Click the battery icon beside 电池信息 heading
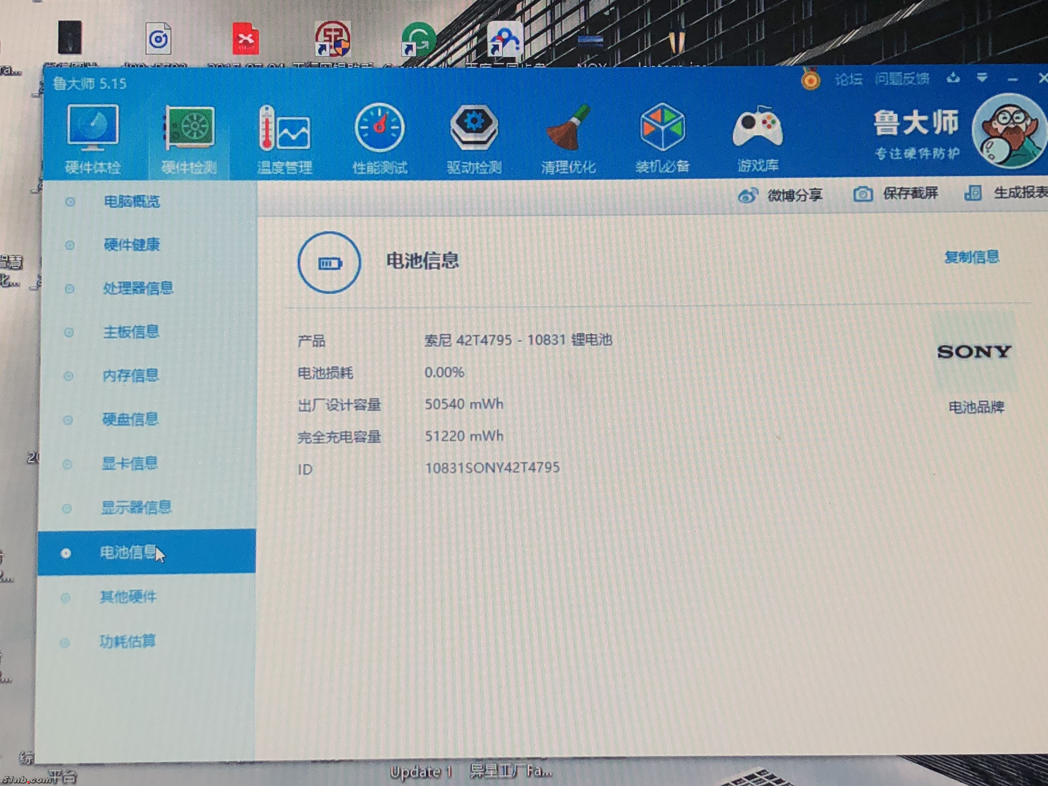The height and width of the screenshot is (786, 1048). 329,263
